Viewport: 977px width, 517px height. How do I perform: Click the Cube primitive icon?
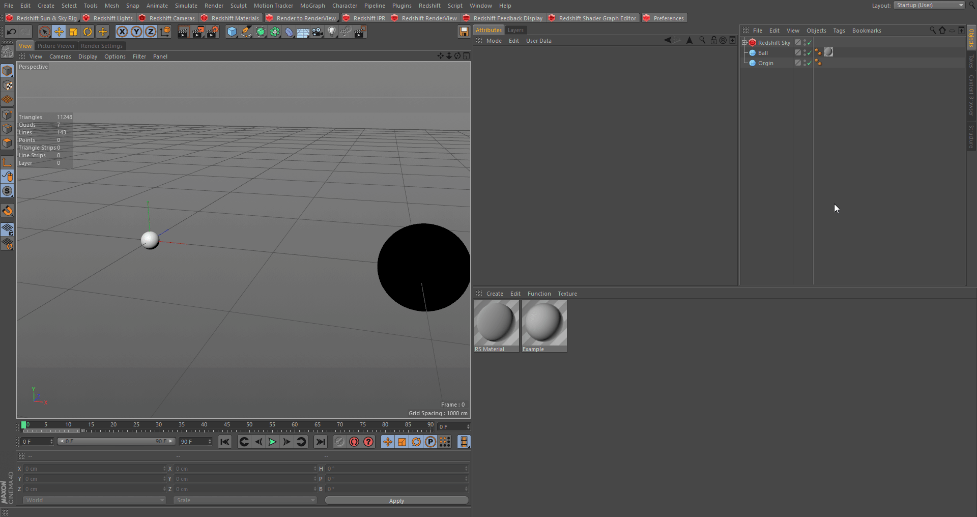[232, 32]
